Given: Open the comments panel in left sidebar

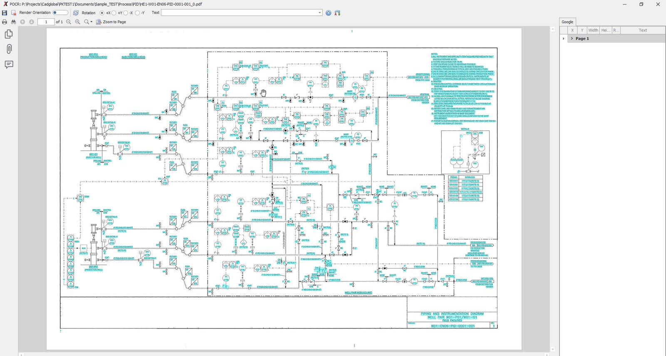Looking at the screenshot, I should [x=9, y=65].
